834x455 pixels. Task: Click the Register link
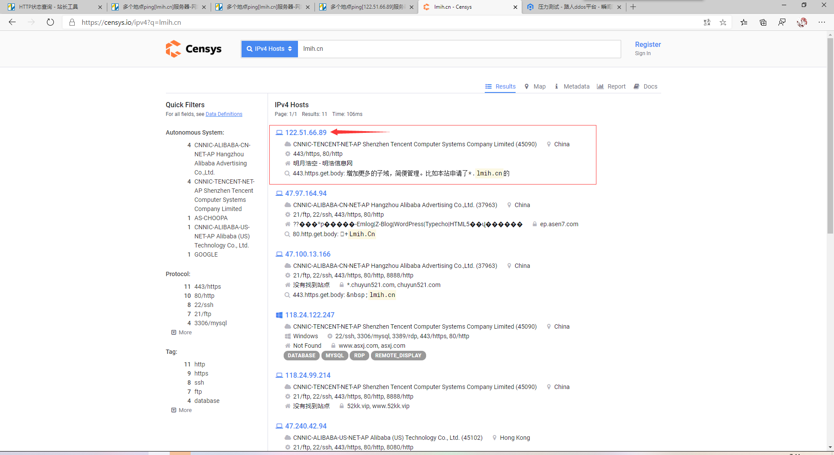(x=648, y=44)
